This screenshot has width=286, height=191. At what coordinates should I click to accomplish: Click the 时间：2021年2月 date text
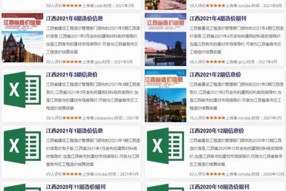tap(267, 118)
